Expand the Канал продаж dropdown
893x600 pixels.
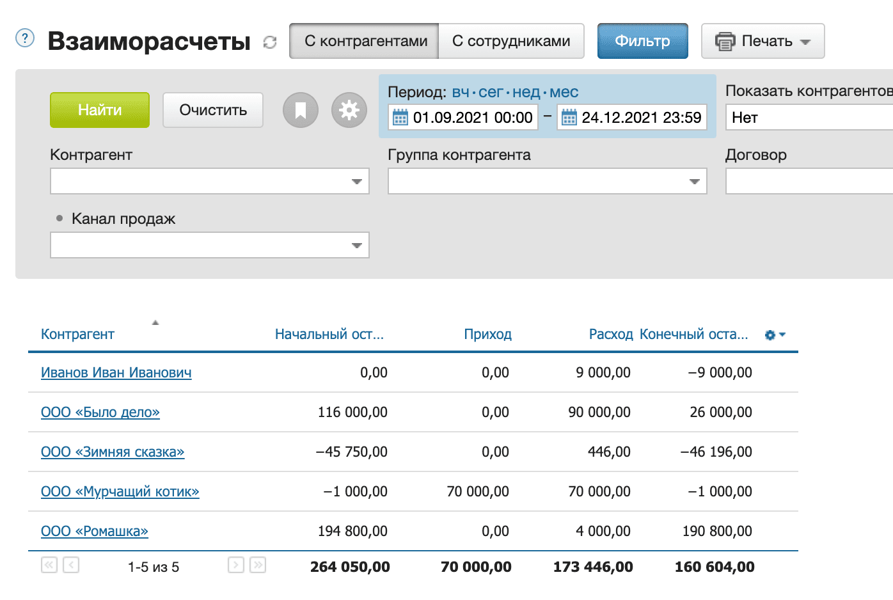(x=356, y=246)
